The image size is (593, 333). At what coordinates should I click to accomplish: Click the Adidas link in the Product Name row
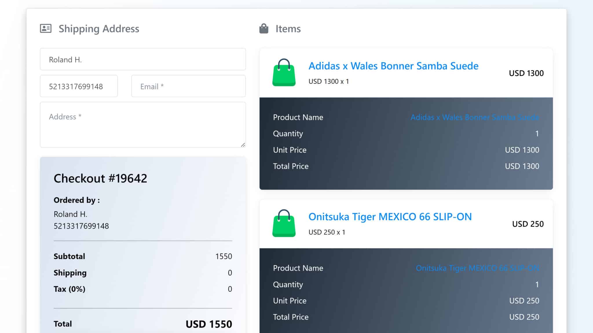point(475,117)
